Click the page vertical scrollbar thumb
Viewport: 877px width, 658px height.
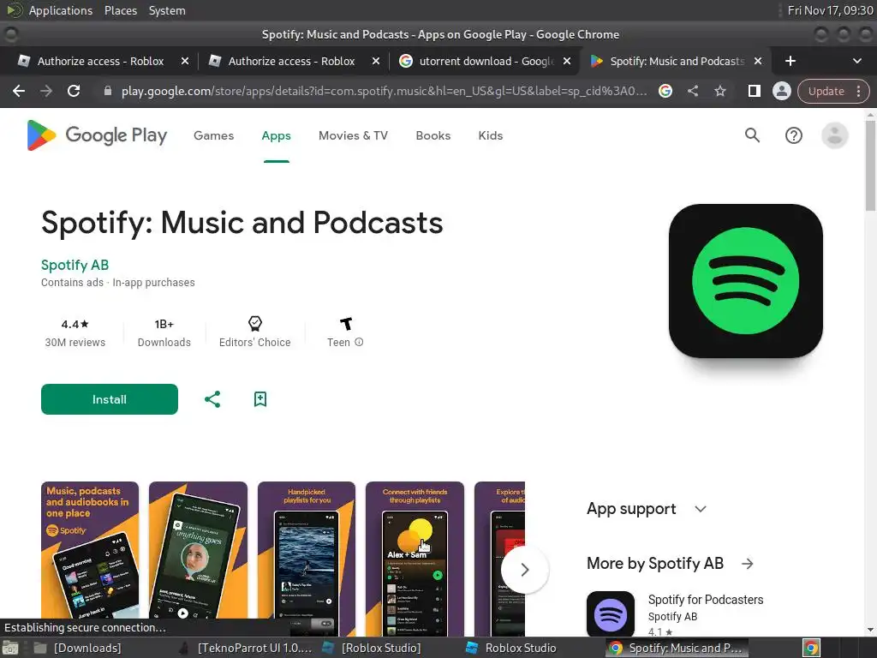click(x=870, y=165)
